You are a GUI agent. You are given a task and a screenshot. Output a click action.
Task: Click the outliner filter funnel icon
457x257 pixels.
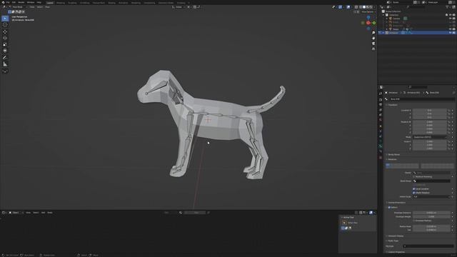coord(447,7)
